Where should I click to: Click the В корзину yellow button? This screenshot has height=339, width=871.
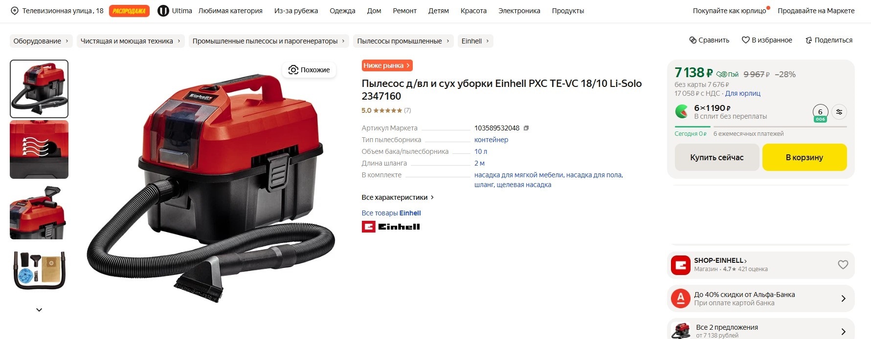[x=804, y=157]
